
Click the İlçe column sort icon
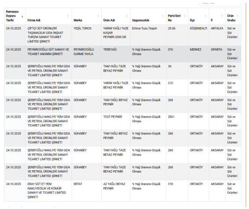tap(206, 16)
